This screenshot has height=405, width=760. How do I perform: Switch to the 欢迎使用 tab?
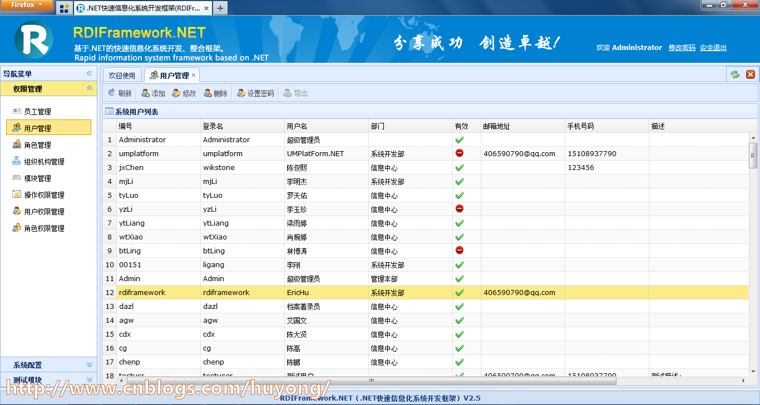[x=122, y=74]
